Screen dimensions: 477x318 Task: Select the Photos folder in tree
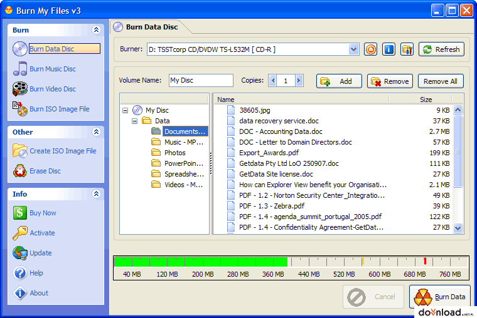click(175, 153)
